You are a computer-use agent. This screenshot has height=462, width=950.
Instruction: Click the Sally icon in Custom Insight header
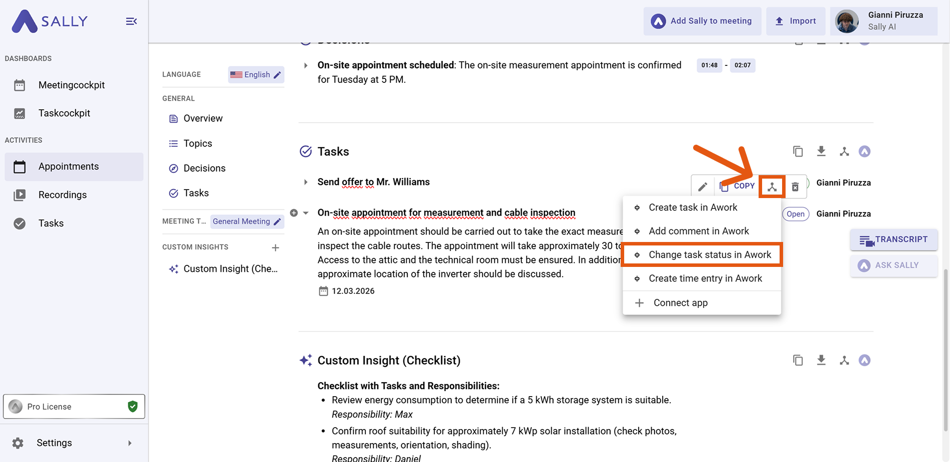(864, 360)
